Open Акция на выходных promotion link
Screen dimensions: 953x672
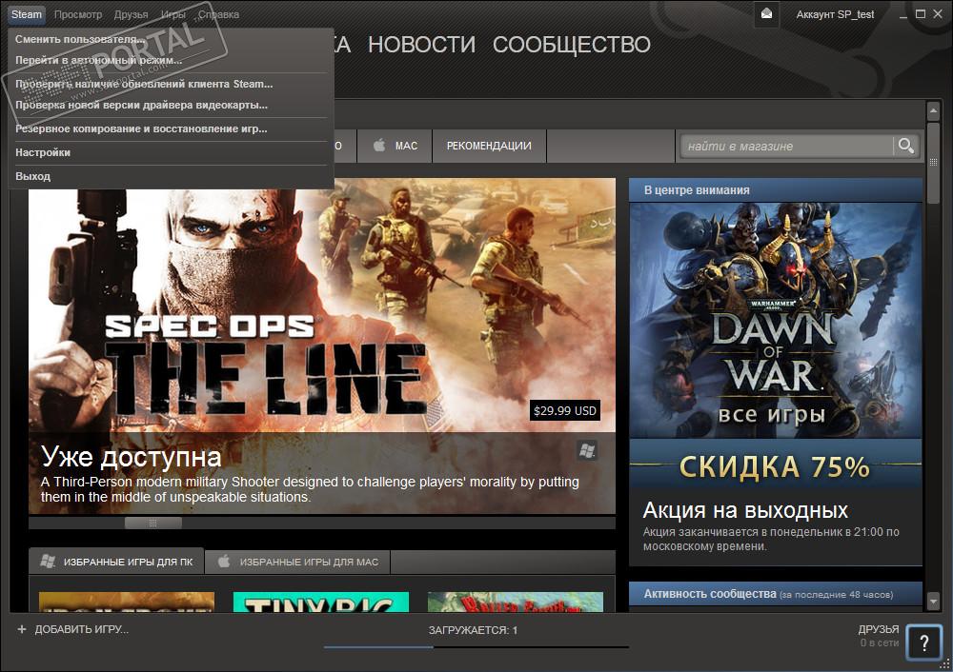[745, 510]
